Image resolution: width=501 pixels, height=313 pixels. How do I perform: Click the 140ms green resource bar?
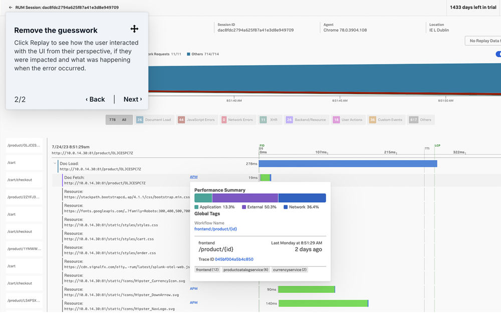323,303
